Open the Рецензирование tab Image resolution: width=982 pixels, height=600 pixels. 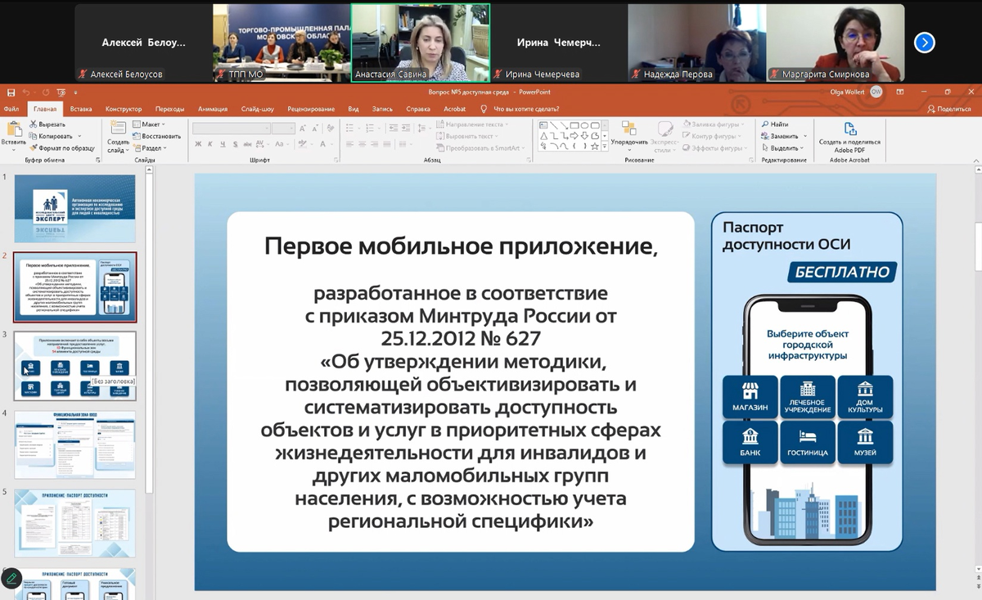[x=311, y=109]
